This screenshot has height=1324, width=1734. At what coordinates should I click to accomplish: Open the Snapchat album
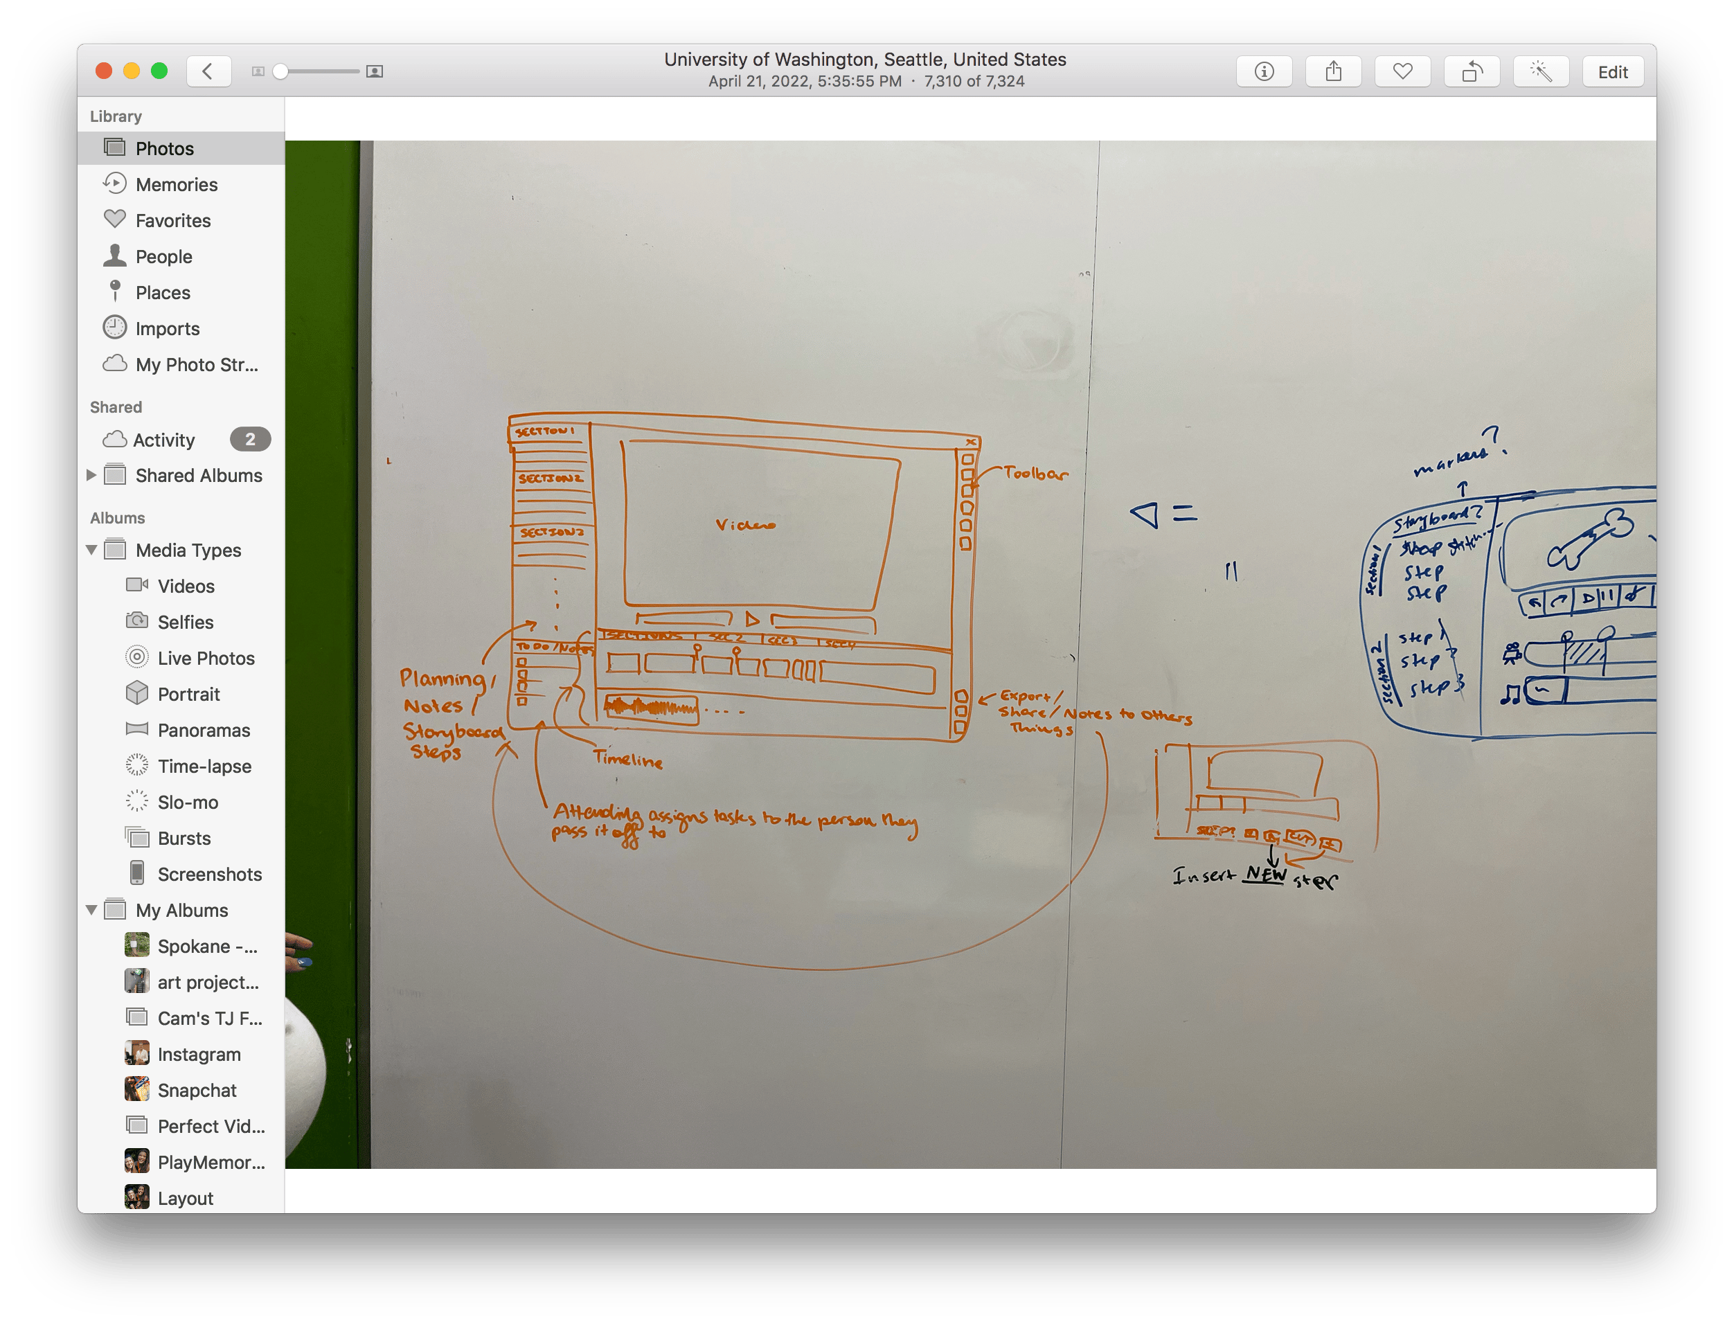pos(196,1090)
